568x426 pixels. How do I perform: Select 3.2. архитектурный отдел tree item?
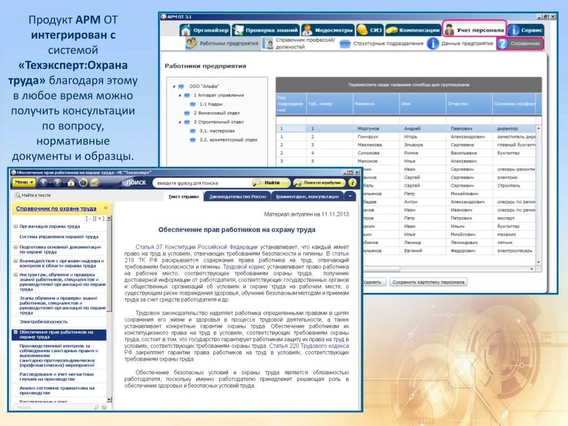[228, 140]
